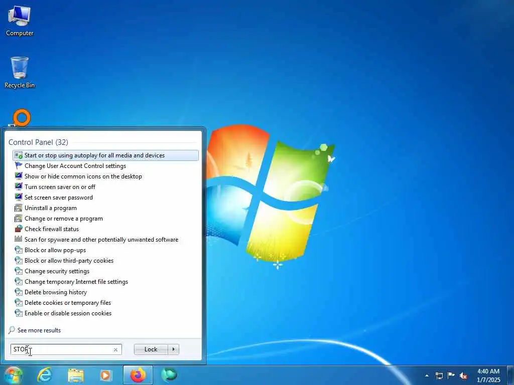Image resolution: width=514 pixels, height=385 pixels.
Task: Select Show or hide common icons on desktop
Action: tap(105, 176)
